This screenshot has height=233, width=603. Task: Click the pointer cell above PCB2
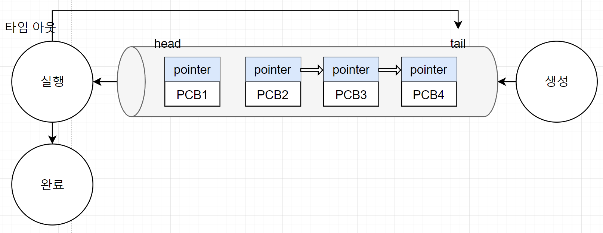273,70
